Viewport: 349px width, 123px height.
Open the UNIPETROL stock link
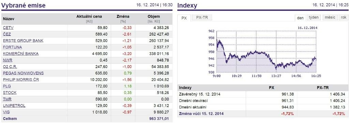tap(14, 105)
